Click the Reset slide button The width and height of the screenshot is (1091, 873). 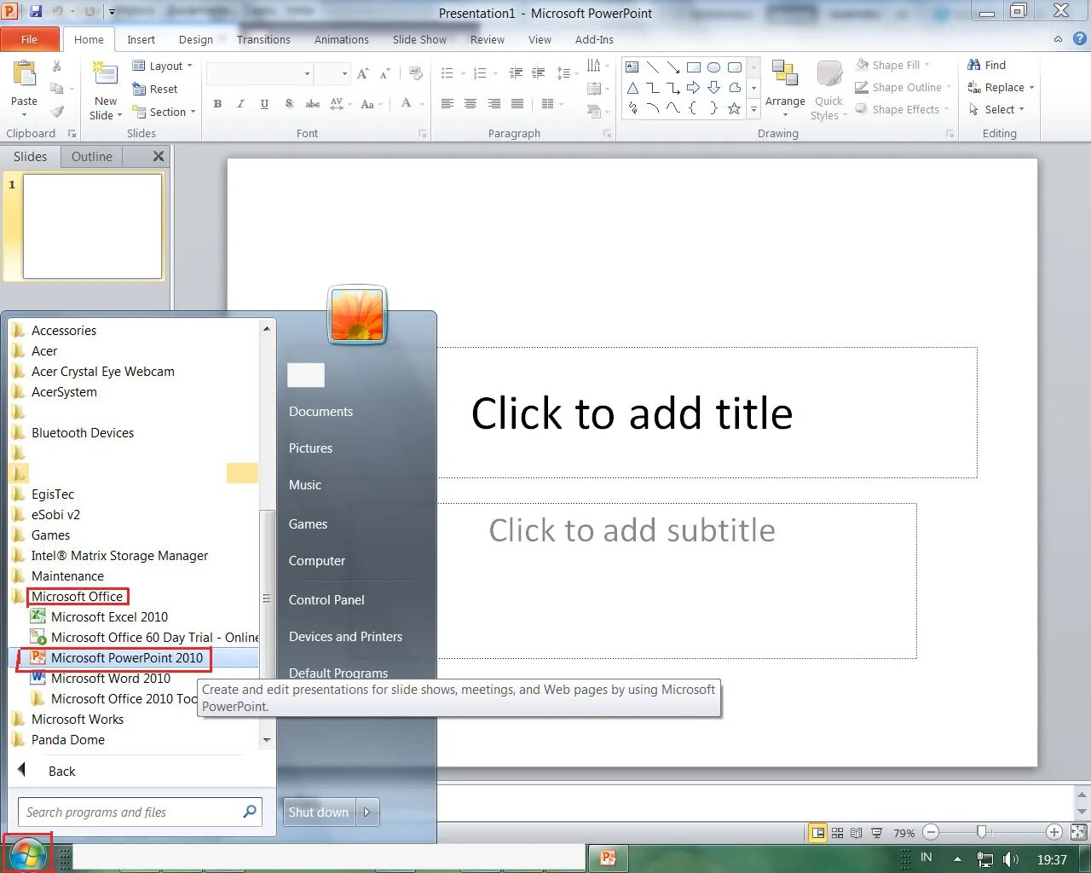pyautogui.click(x=155, y=89)
